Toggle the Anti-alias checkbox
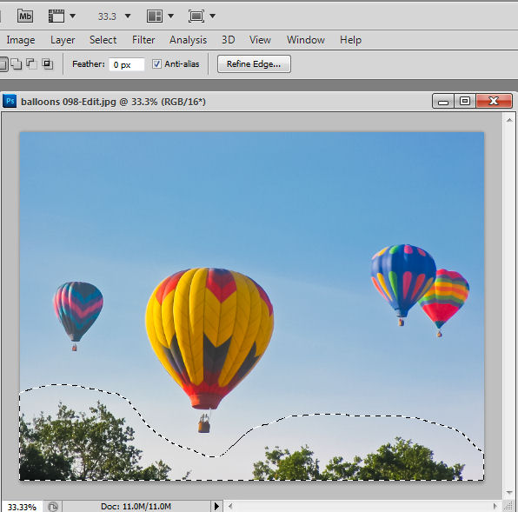This screenshot has height=512, width=518. point(156,63)
